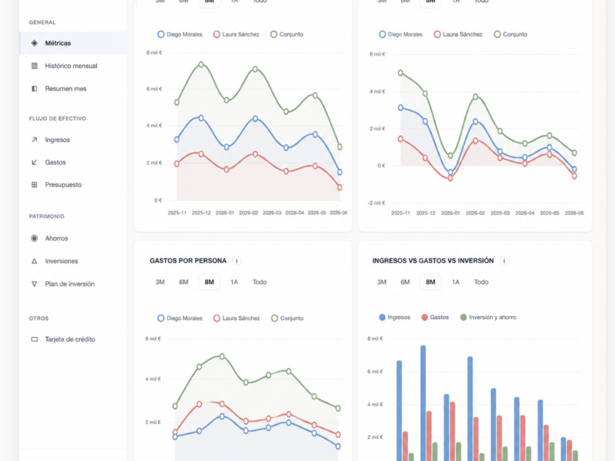Toggle Gastos red legend item
Image resolution: width=615 pixels, height=461 pixels.
click(435, 317)
